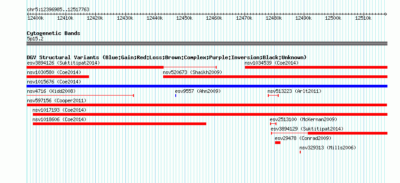This screenshot has width=400, height=183.
Task: Click the chr5:12396985..12517763 coordinate label
Action: tap(58, 10)
